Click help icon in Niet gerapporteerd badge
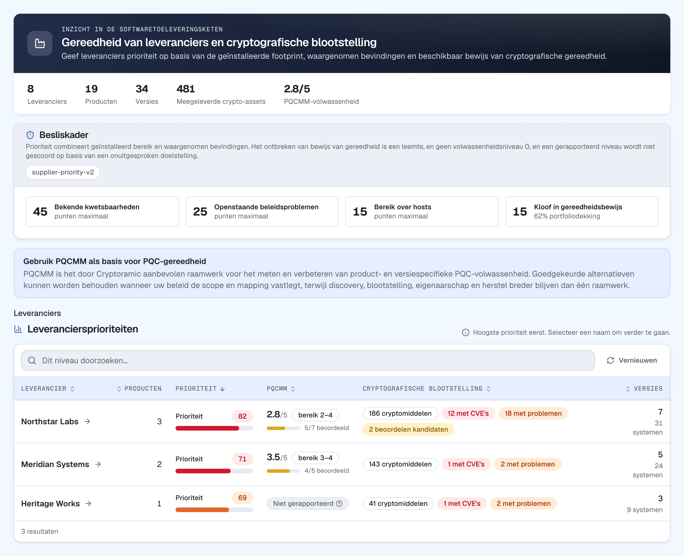This screenshot has width=684, height=556. (x=339, y=504)
